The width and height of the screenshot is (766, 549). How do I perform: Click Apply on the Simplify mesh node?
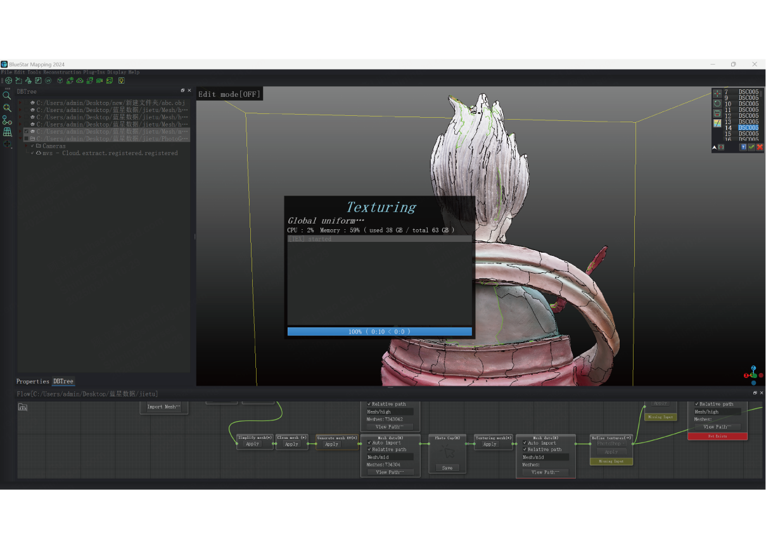[253, 444]
